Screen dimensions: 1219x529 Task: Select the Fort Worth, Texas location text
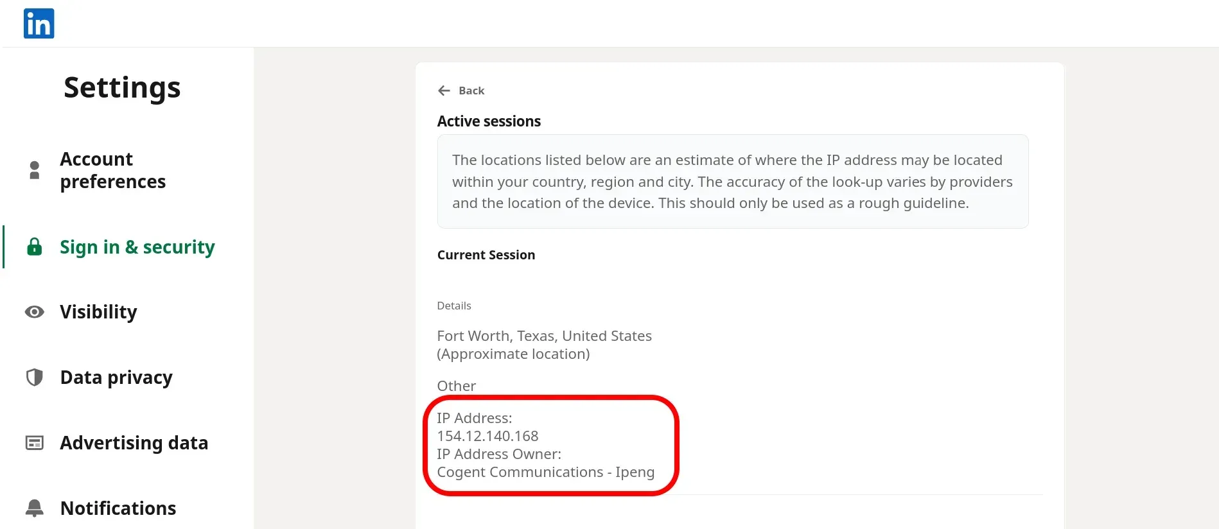544,336
